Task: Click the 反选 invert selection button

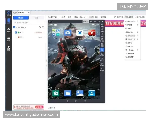Action: tap(70, 17)
